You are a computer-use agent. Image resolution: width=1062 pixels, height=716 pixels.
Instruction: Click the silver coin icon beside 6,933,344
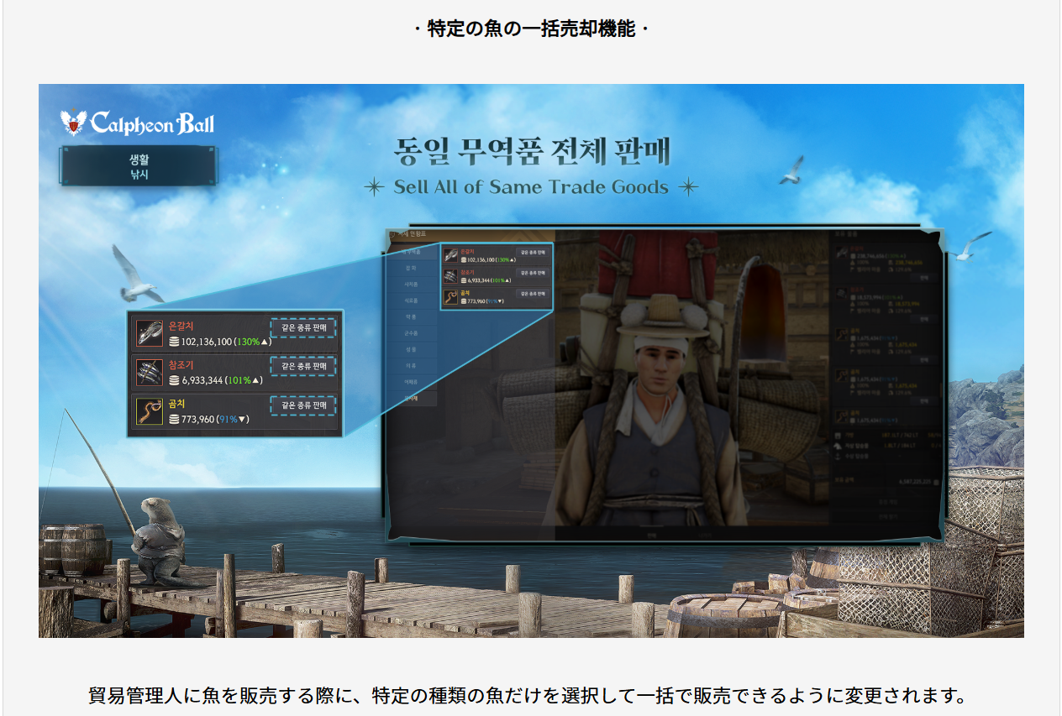(174, 381)
